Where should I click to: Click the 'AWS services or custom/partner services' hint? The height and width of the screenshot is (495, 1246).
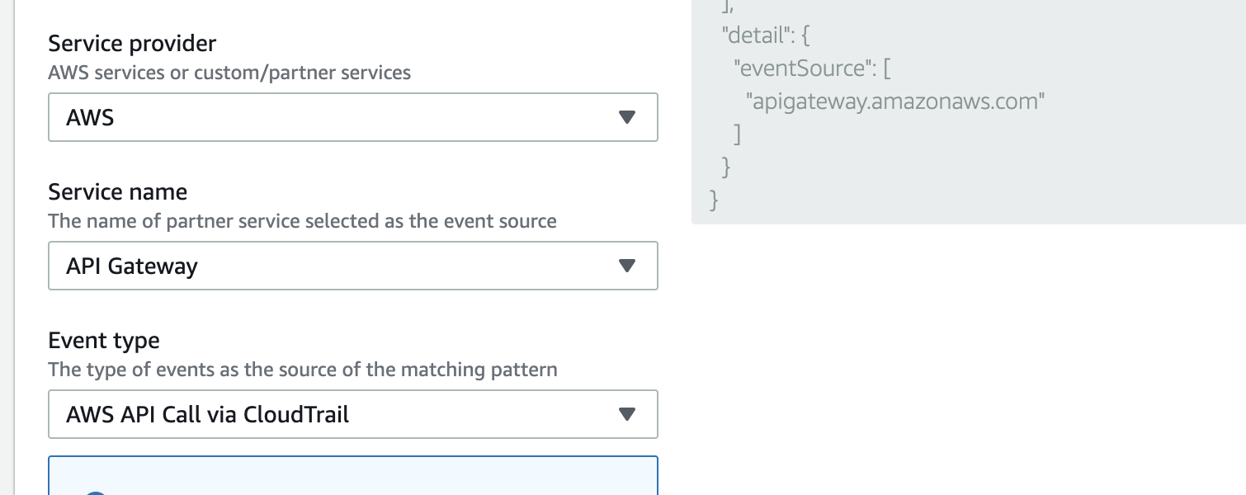point(229,73)
